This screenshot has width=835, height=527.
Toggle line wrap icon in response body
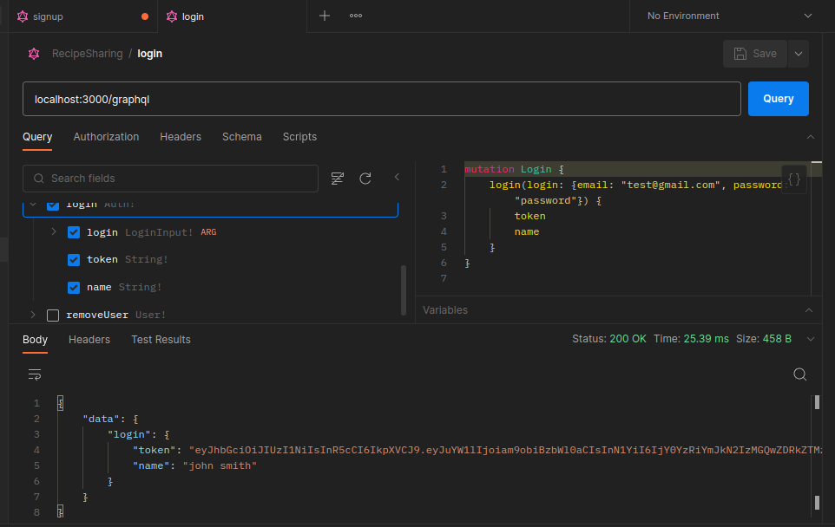click(35, 374)
